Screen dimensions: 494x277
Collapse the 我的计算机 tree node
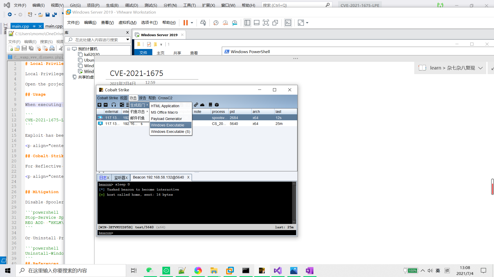pyautogui.click(x=69, y=49)
